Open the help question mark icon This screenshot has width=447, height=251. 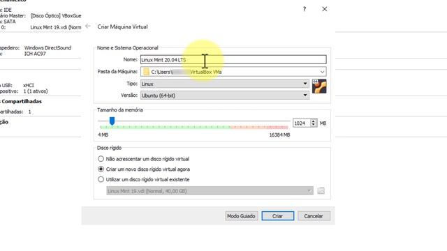305,9
